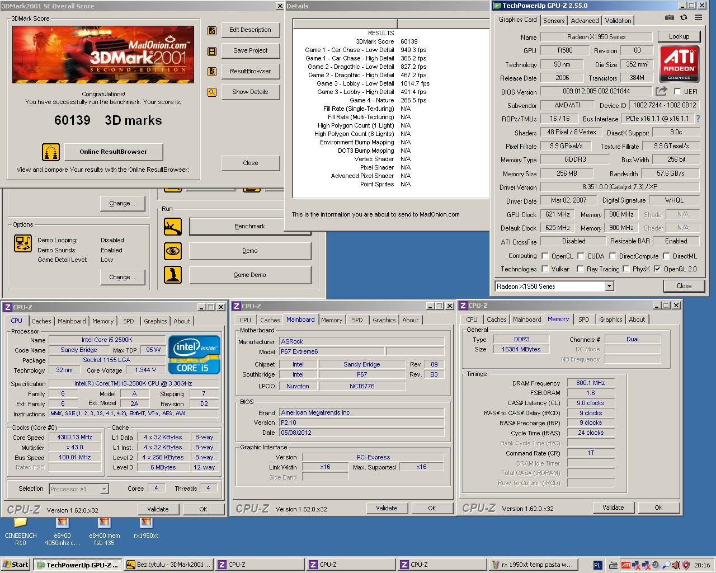Viewport: 716px width, 573px height.
Task: Toggle the DirectML checkbox
Action: [x=666, y=256]
